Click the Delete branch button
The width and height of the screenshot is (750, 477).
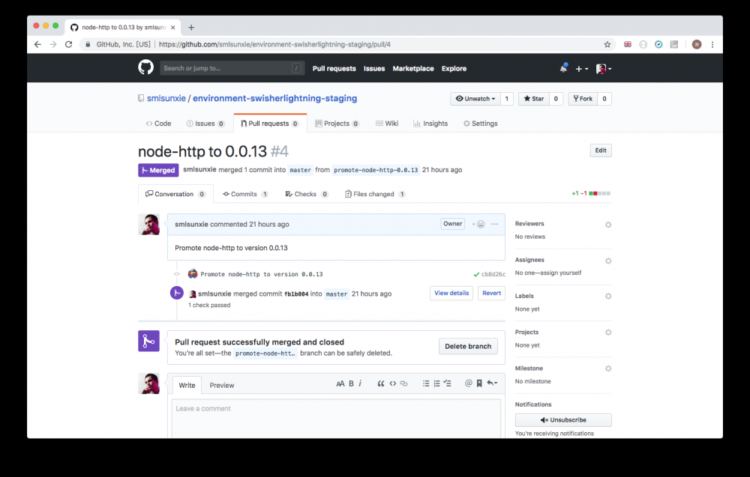tap(468, 347)
